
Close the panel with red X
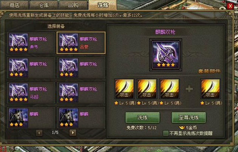point(230,6)
